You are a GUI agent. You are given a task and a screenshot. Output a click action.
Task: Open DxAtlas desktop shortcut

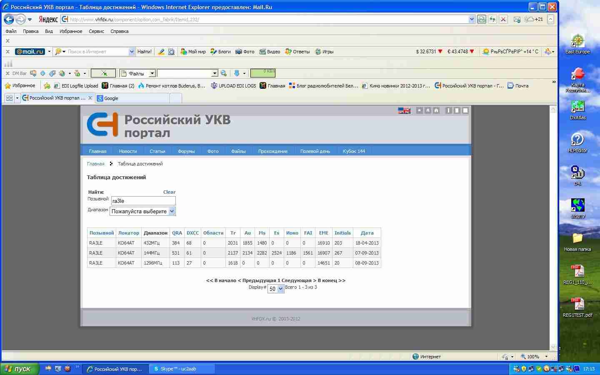(577, 110)
